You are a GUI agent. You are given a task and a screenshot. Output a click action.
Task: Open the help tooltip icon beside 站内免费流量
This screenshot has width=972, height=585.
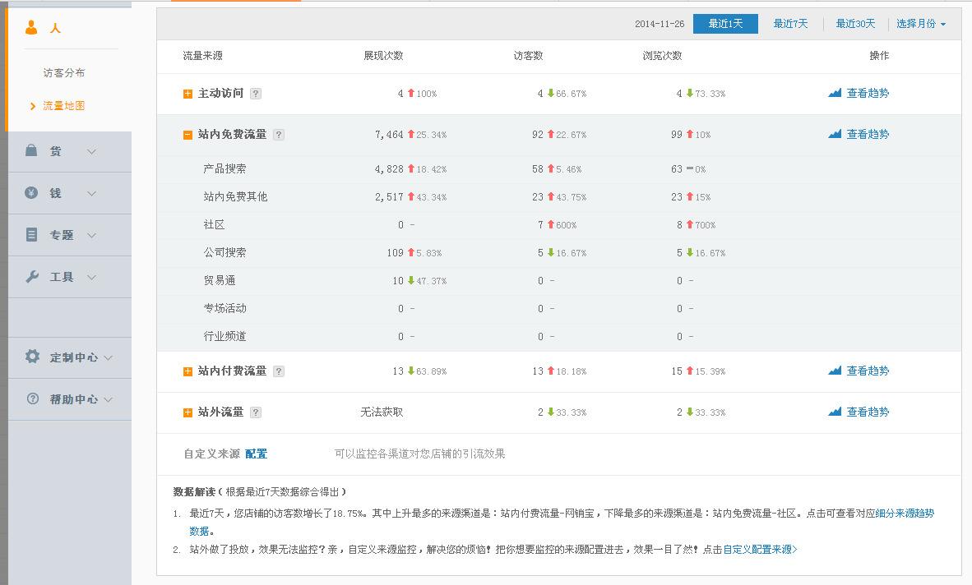click(x=278, y=134)
